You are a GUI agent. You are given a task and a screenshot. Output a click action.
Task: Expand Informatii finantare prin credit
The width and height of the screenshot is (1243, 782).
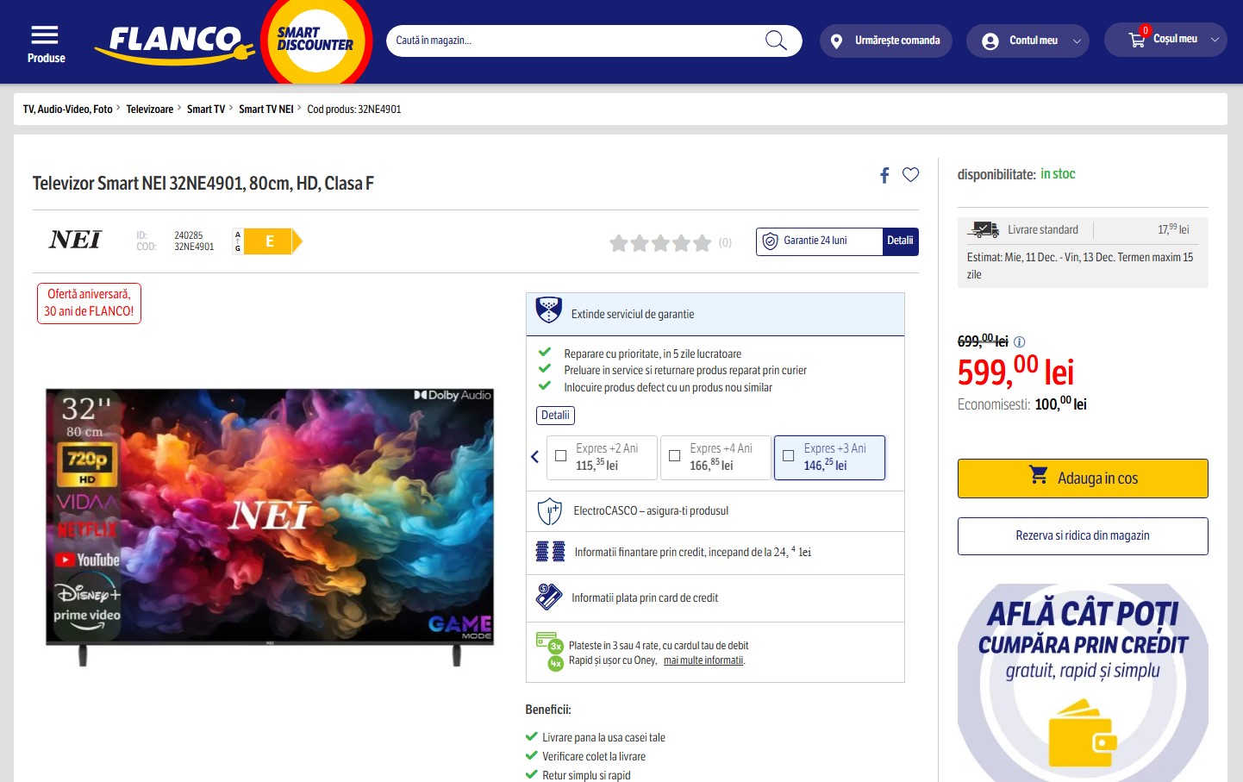[715, 554]
